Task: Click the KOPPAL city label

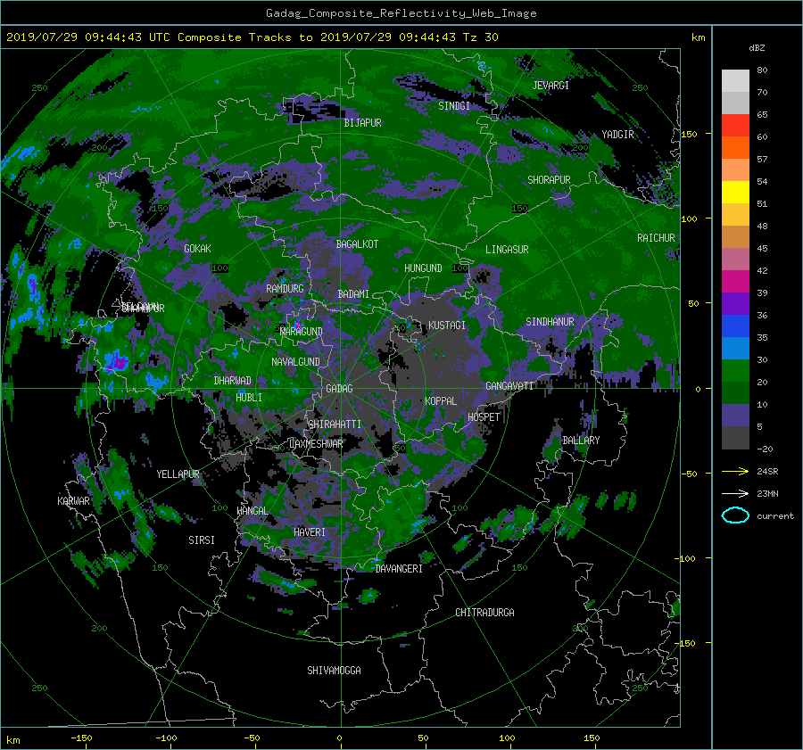Action: [441, 400]
